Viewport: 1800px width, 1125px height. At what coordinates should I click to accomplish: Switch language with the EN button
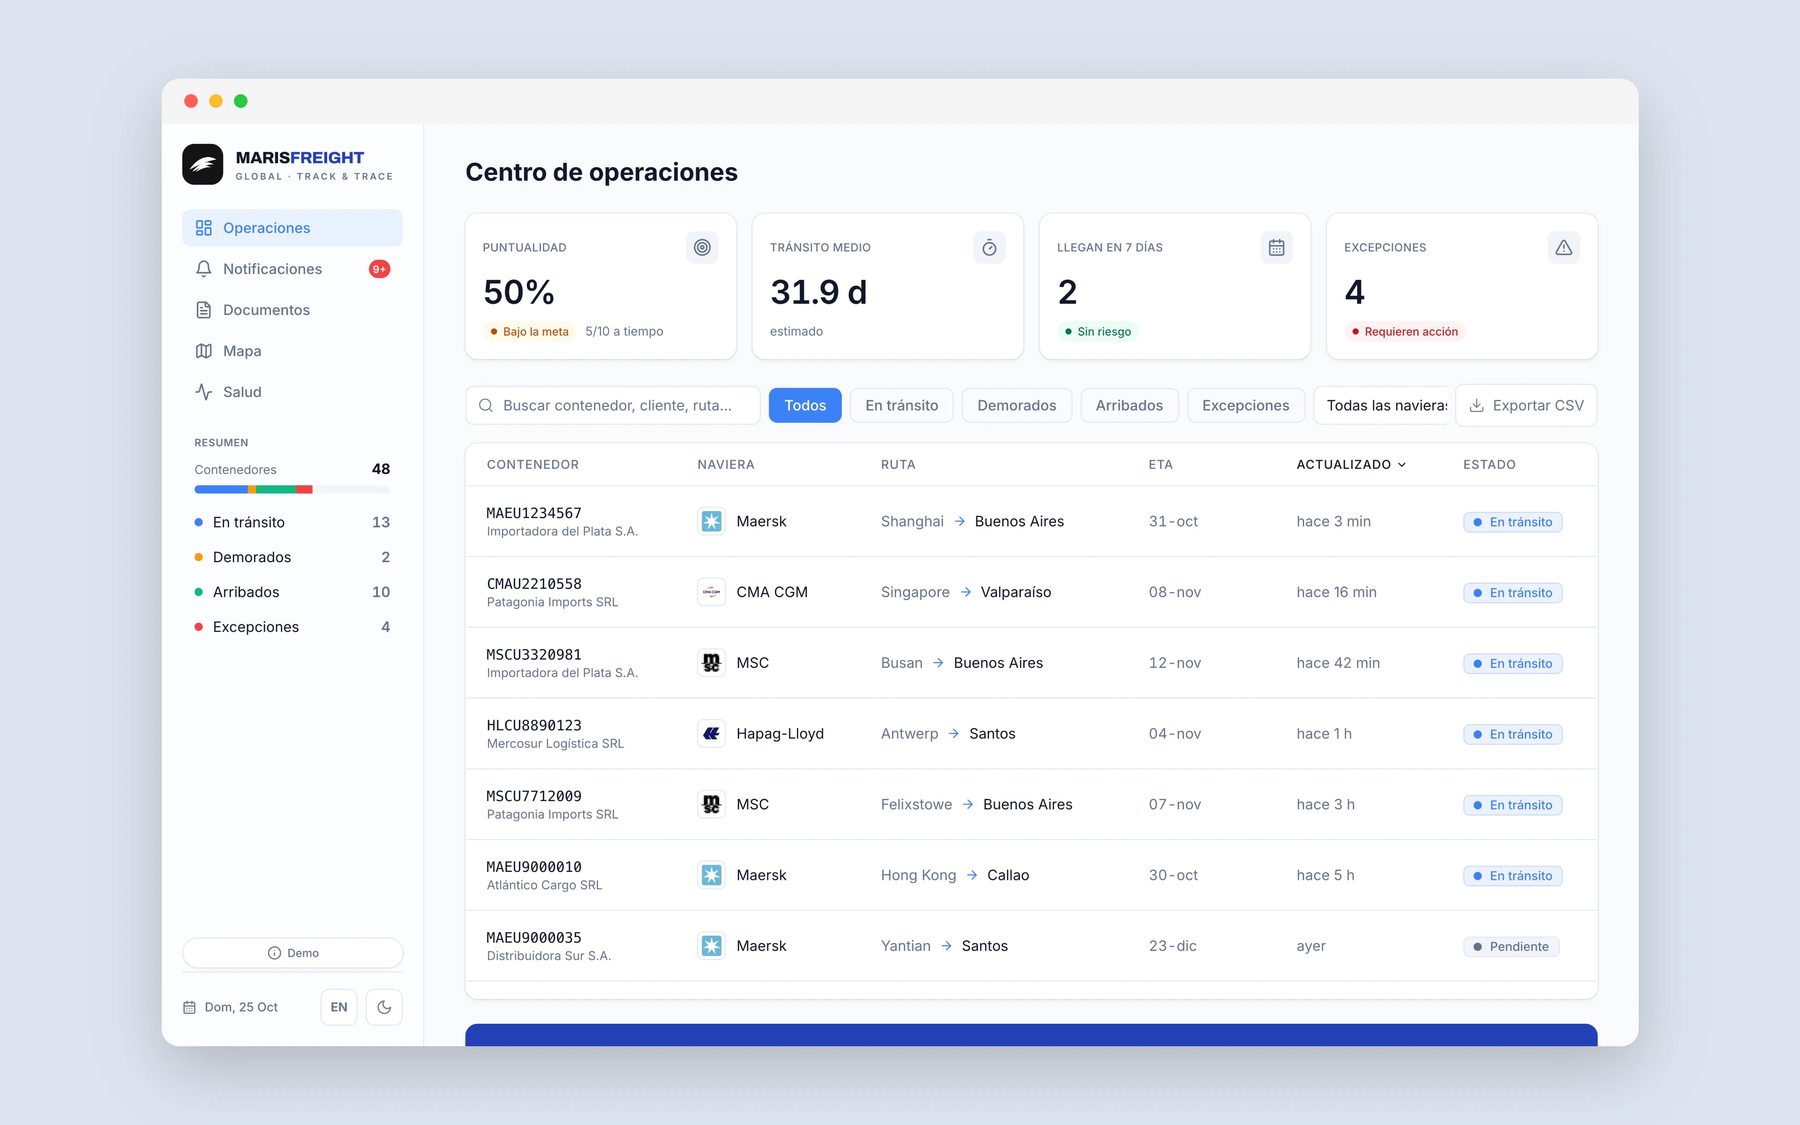pos(338,1007)
